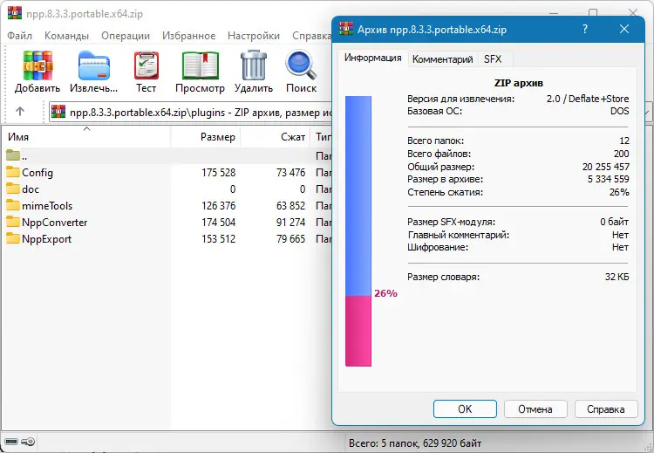Select Config size value 175 528
Viewport: 654px width, 453px height.
pos(219,173)
